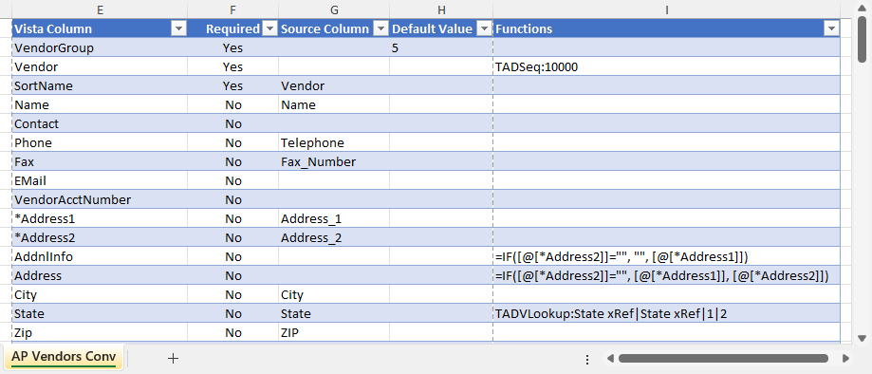
Task: Select the VendorAcctNumber cell
Action: click(x=100, y=199)
